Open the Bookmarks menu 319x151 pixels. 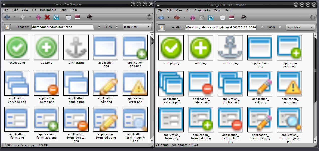pos(48,10)
